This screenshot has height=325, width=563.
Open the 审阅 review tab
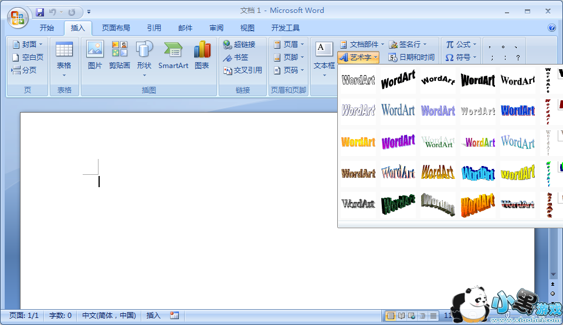[x=216, y=28]
